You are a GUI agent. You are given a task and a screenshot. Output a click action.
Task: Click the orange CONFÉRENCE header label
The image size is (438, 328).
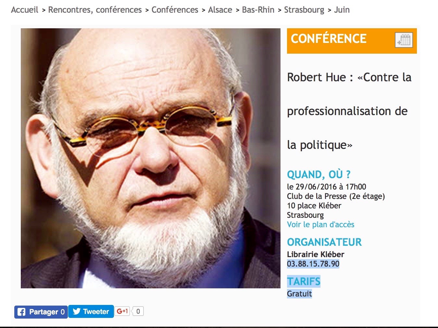tap(328, 39)
